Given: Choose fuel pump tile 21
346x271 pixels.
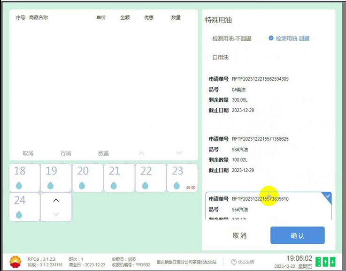Looking at the screenshot, I should (x=119, y=178).
